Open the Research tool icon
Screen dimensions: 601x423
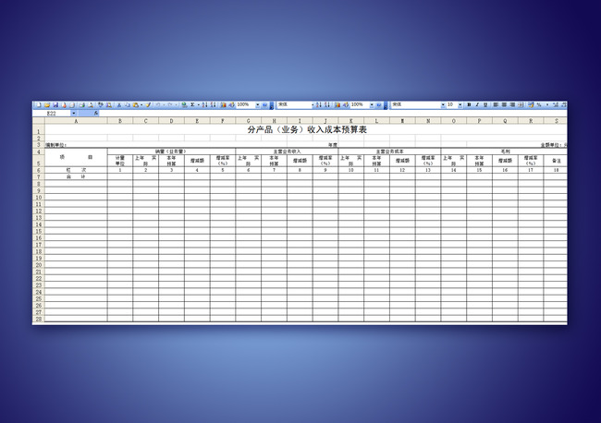click(x=109, y=105)
